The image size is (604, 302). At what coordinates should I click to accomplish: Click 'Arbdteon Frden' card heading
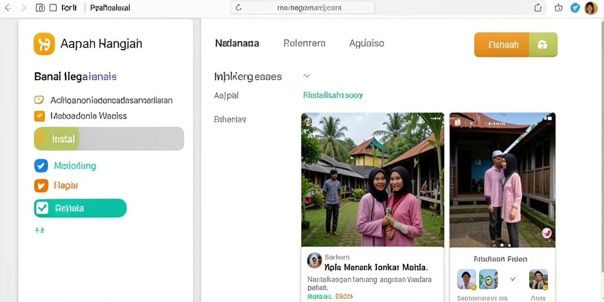pyautogui.click(x=500, y=259)
